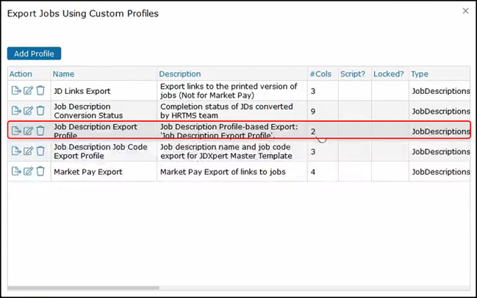Remove the Job Description Conversion Status profile

coord(40,111)
